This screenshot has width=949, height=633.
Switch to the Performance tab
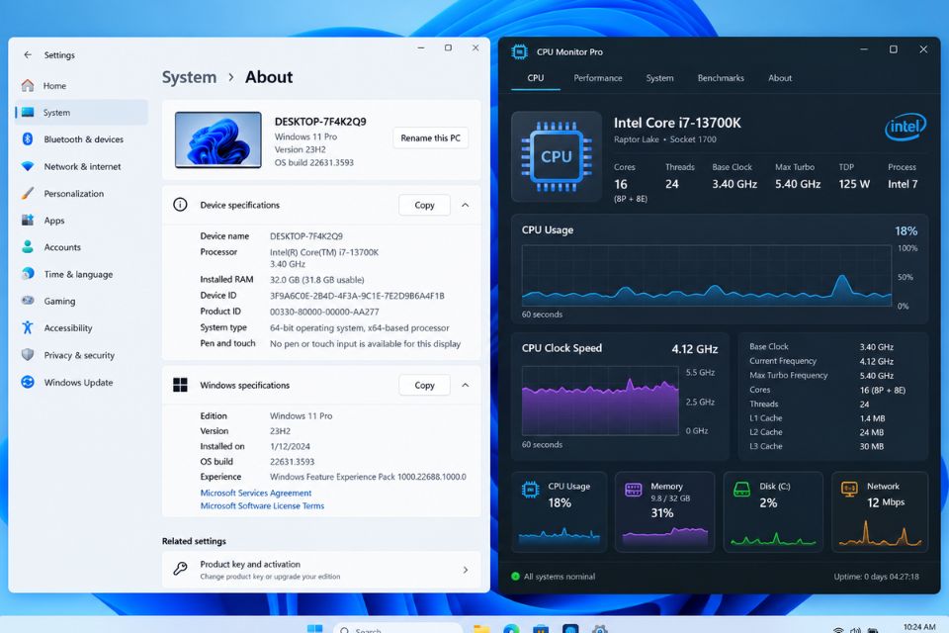pyautogui.click(x=597, y=78)
